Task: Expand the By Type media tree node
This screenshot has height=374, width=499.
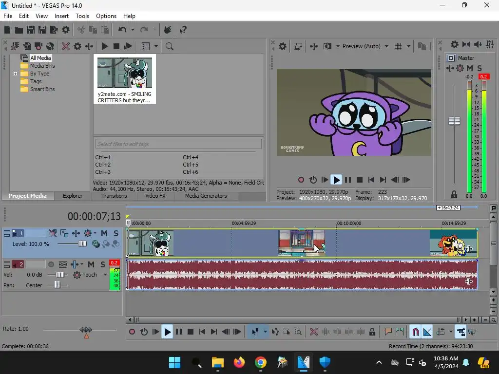Action: [15, 74]
